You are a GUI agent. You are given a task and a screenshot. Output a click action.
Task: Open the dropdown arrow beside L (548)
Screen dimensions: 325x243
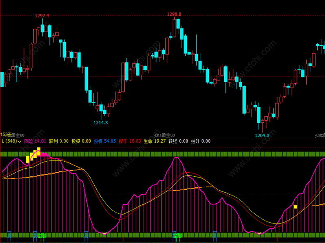click(x=19, y=141)
